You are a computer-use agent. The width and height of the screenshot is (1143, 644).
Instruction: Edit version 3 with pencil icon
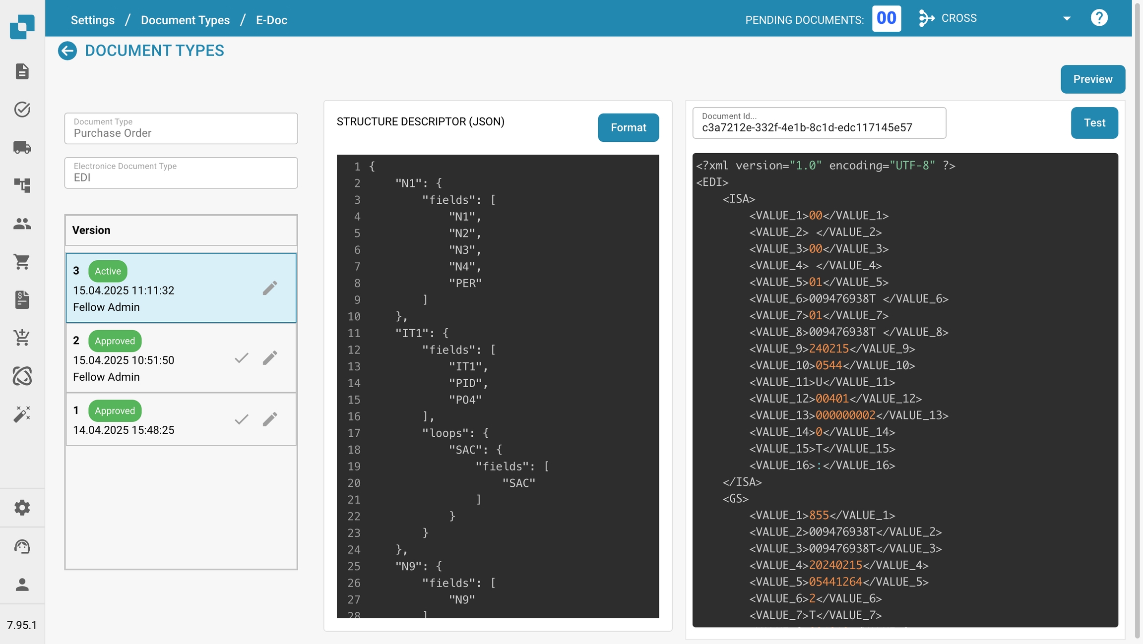pyautogui.click(x=270, y=288)
